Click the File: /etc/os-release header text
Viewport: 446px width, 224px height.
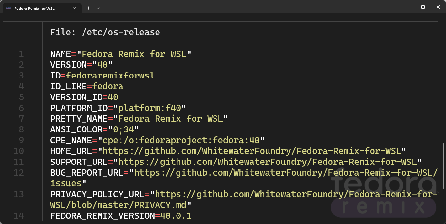point(105,32)
